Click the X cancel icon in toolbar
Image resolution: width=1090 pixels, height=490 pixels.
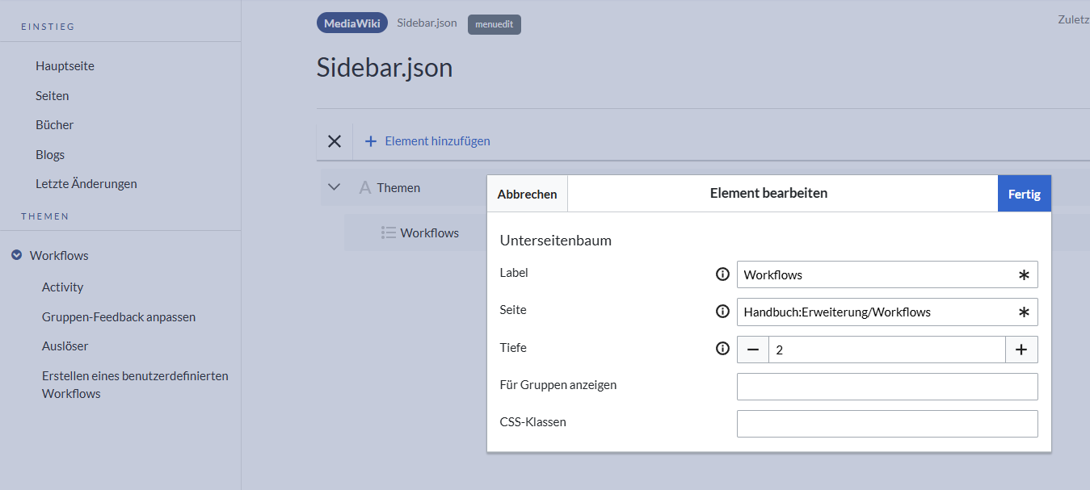[334, 141]
